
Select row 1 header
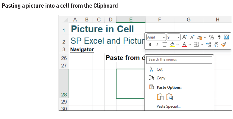coord(64,29)
